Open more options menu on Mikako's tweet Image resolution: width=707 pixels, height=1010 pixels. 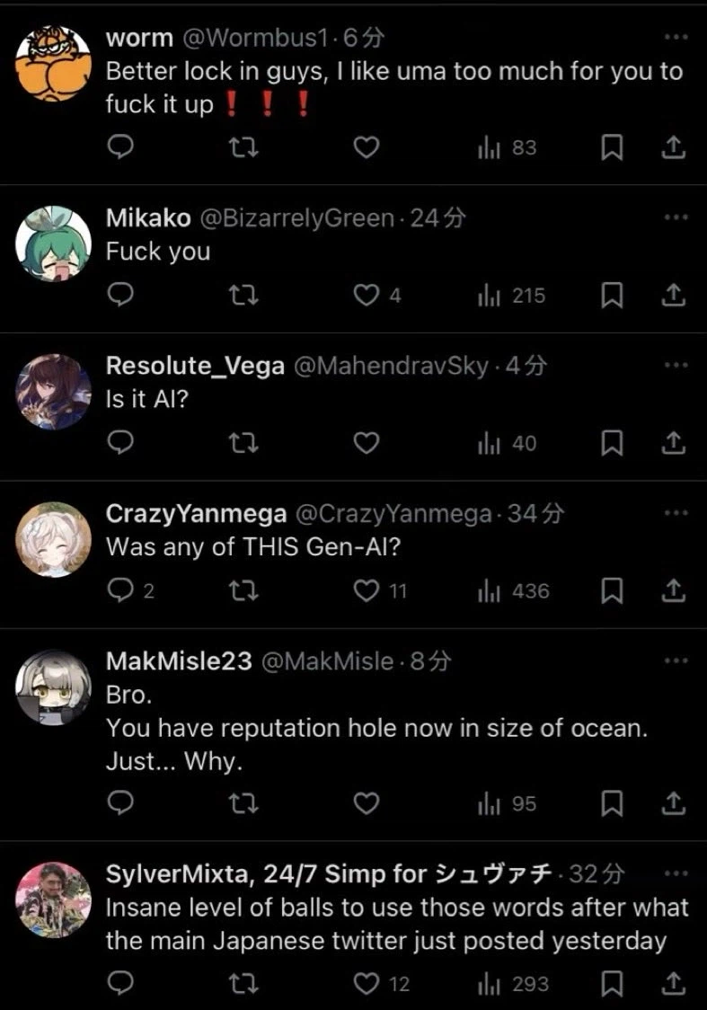(675, 218)
